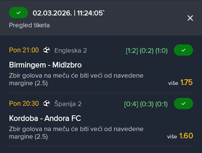Click the bet description under Kordoba - Andora FC
This screenshot has height=153, width=202.
pyautogui.click(x=76, y=133)
